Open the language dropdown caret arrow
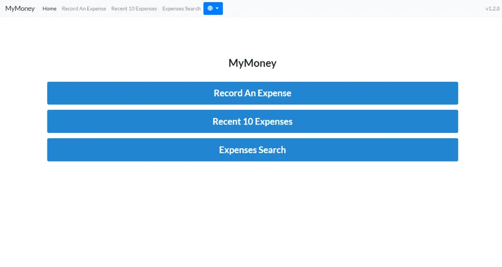 coord(217,8)
